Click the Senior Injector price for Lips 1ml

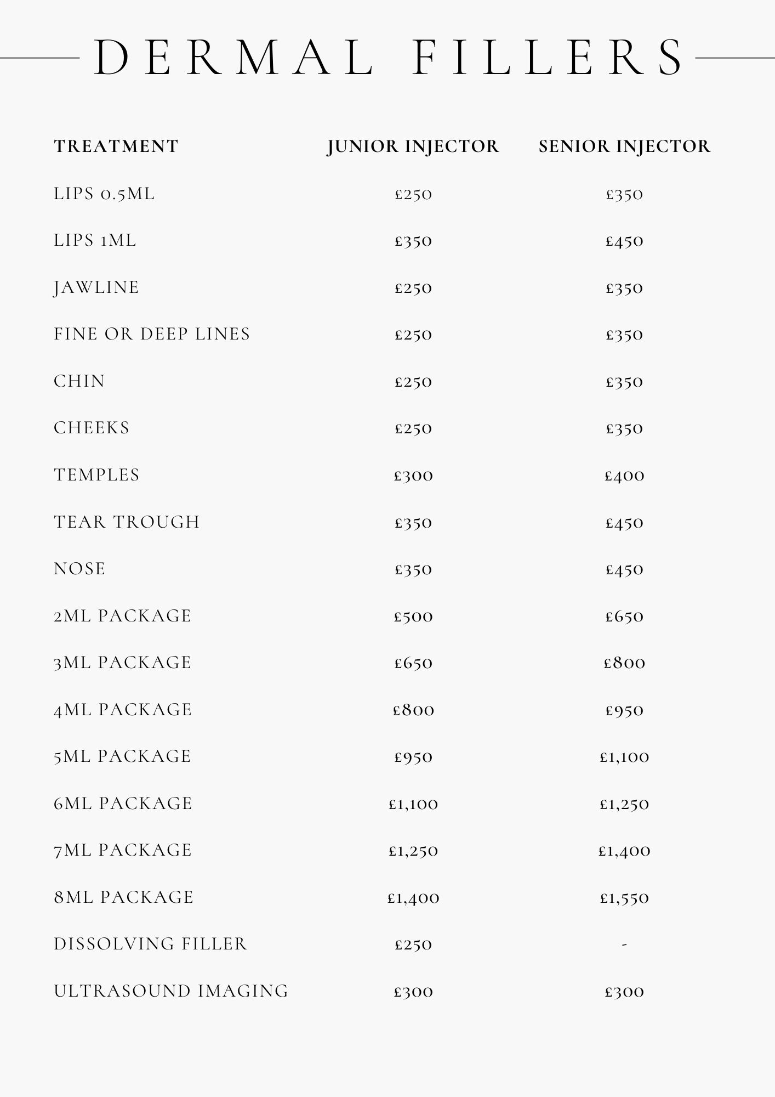[x=624, y=241]
